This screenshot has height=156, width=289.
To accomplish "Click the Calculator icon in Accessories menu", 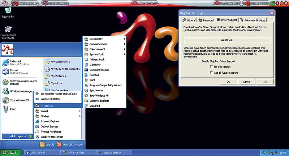I will coord(86,65).
